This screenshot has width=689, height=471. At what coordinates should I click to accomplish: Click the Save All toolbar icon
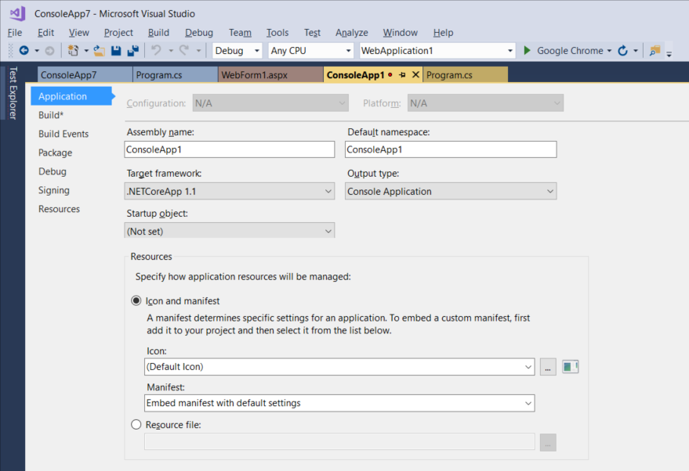[133, 51]
